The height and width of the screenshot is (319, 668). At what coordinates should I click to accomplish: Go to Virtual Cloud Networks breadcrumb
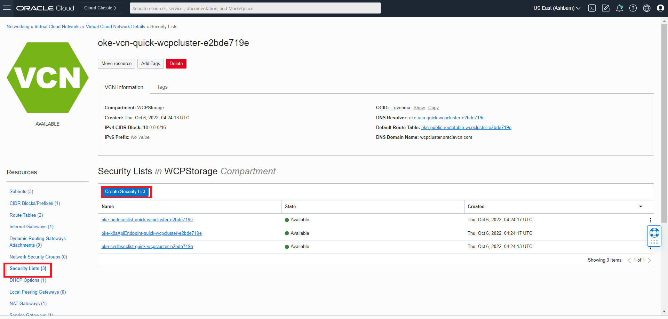click(57, 27)
